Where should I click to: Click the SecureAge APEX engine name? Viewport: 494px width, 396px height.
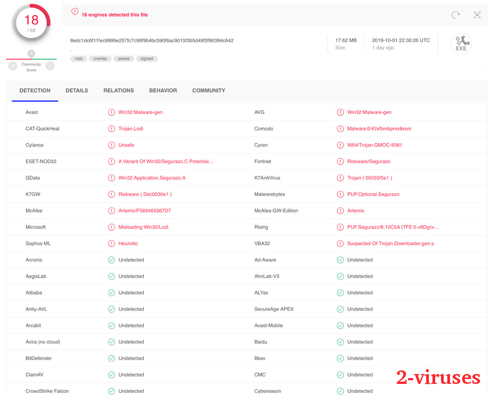tap(274, 309)
